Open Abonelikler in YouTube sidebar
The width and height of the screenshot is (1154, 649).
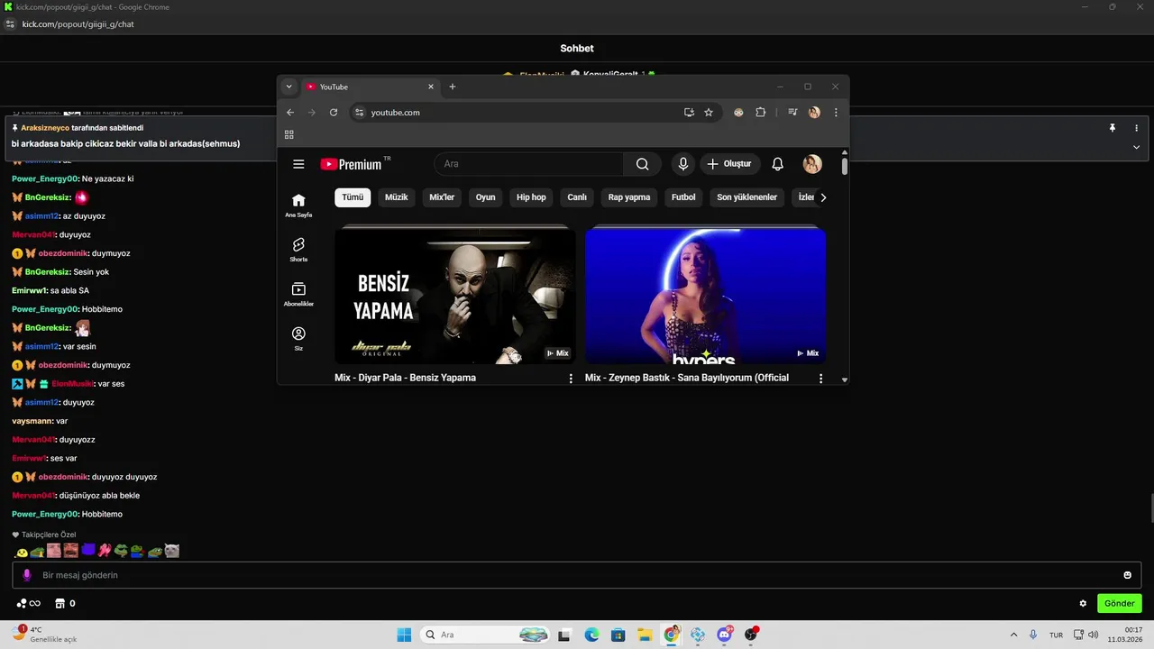pos(298,294)
